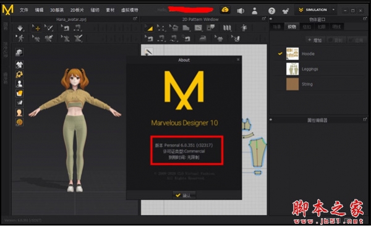Click the String fabric name
The height and width of the screenshot is (228, 371).
(307, 84)
